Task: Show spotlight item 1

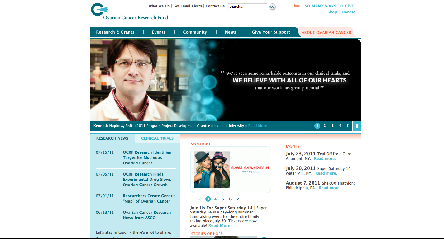Action: coord(193,199)
